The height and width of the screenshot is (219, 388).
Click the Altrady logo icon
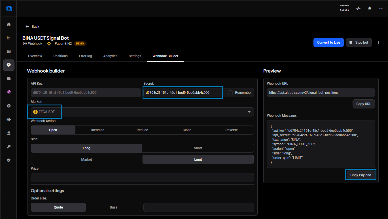tap(9, 8)
